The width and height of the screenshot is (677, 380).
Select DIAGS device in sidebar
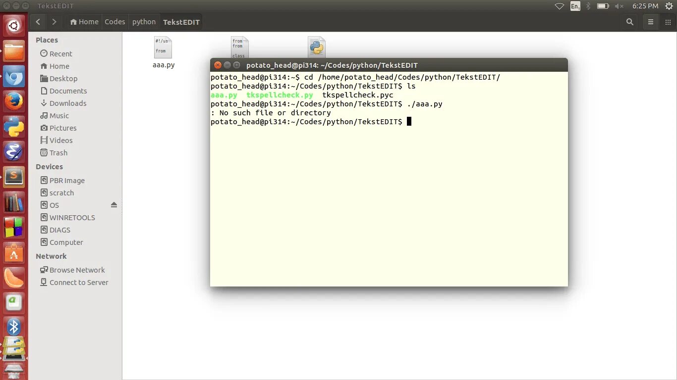[x=55, y=230]
